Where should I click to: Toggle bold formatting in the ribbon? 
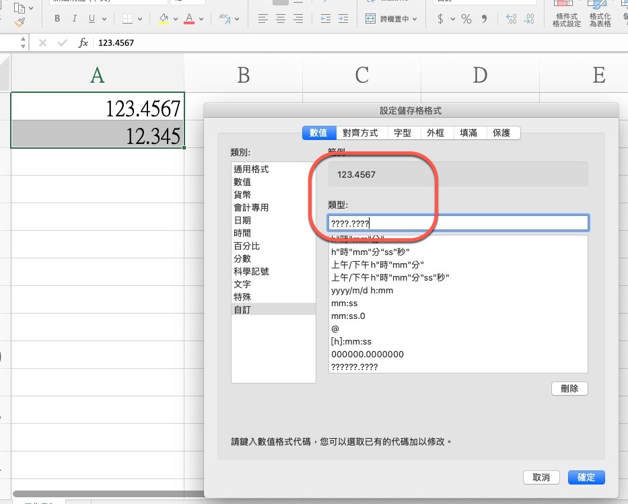click(x=57, y=19)
